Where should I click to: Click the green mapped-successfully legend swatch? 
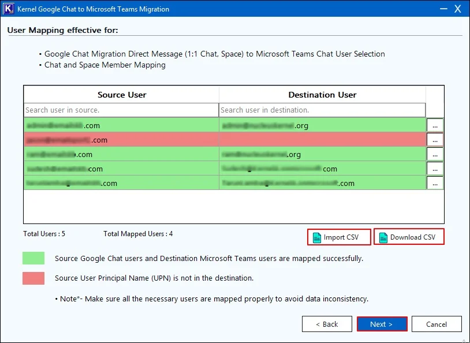pyautogui.click(x=33, y=258)
